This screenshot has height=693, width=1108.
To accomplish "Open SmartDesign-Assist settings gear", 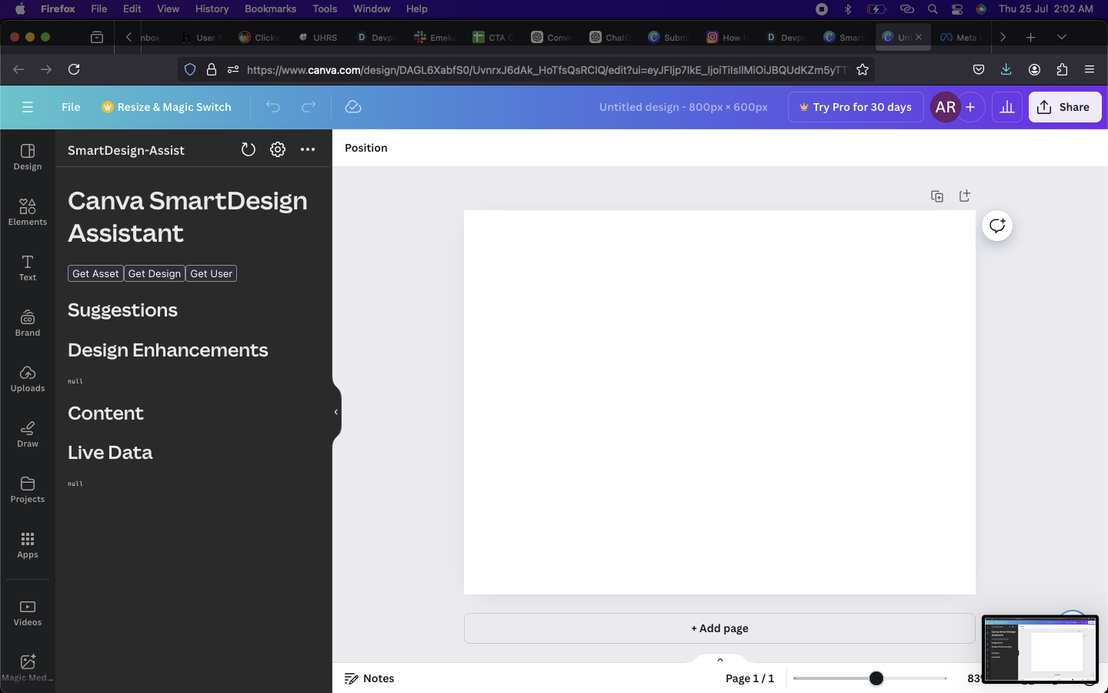I will (278, 150).
